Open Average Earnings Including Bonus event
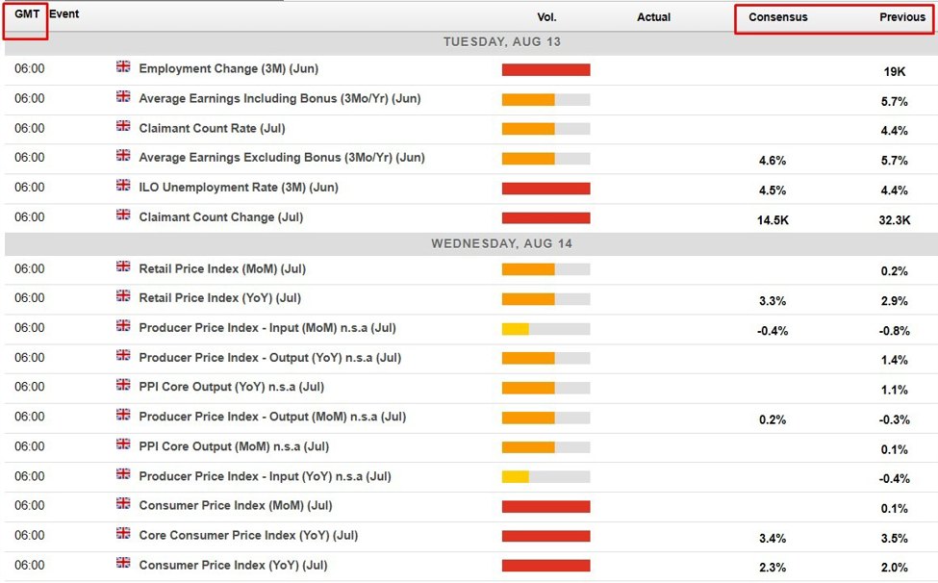The height and width of the screenshot is (583, 938). click(279, 99)
